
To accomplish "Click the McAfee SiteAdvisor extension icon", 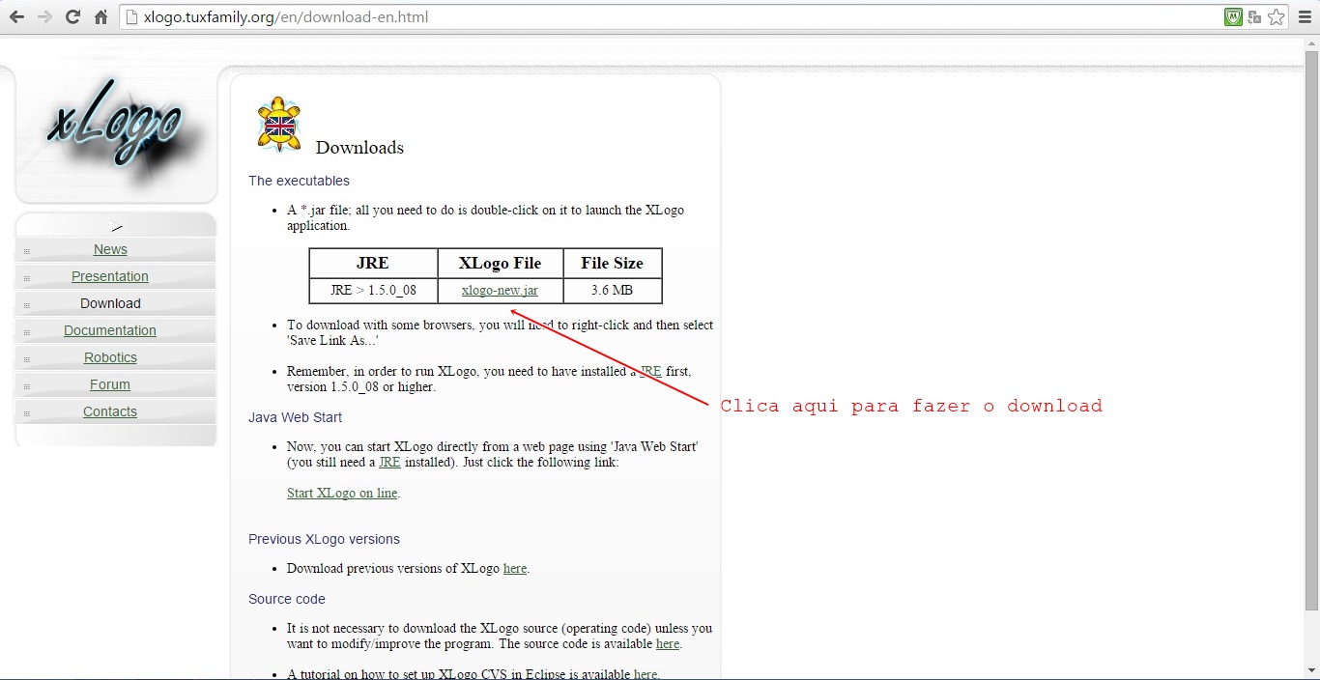I will click(1233, 16).
